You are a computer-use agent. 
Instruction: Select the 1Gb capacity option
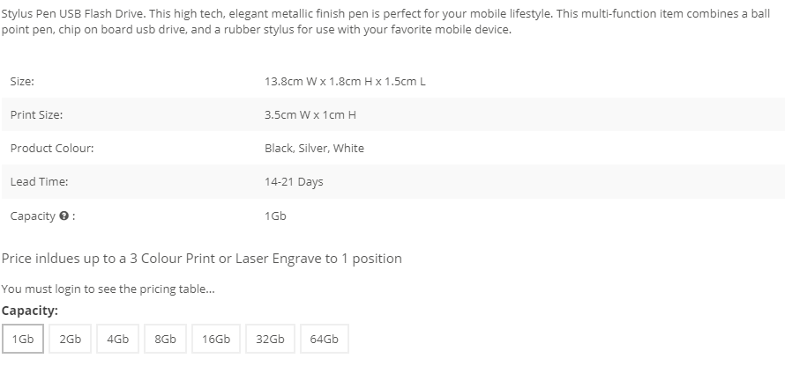click(x=23, y=339)
